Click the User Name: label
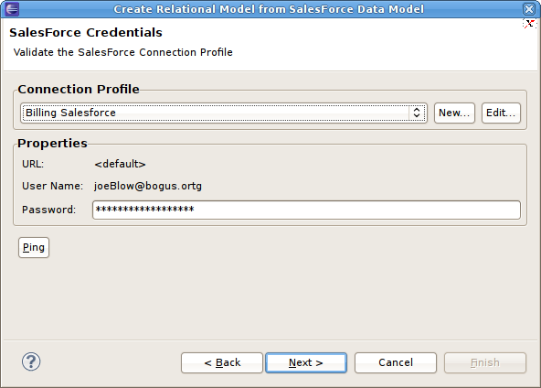Image resolution: width=541 pixels, height=388 pixels. [x=52, y=186]
